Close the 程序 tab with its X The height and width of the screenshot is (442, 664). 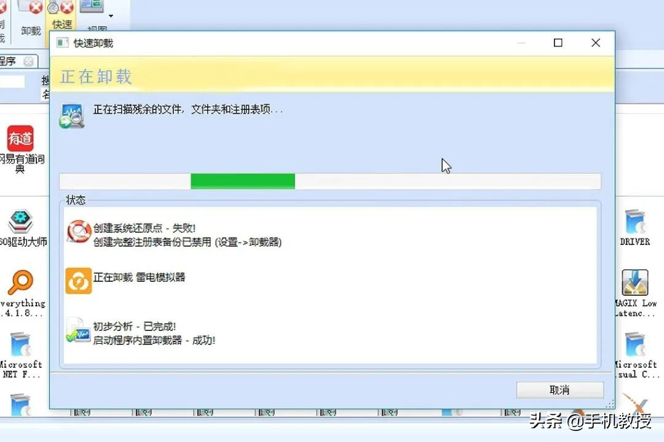[x=28, y=62]
